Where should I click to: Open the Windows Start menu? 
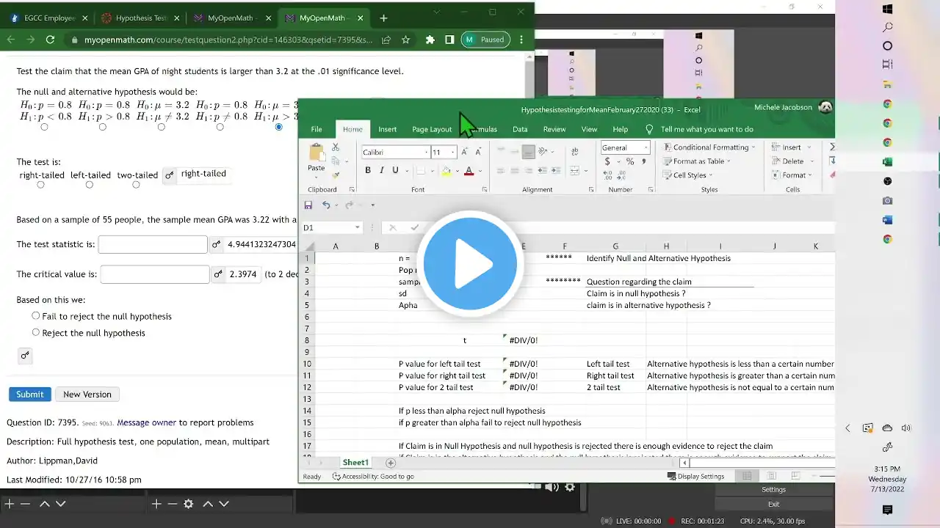pyautogui.click(x=887, y=10)
